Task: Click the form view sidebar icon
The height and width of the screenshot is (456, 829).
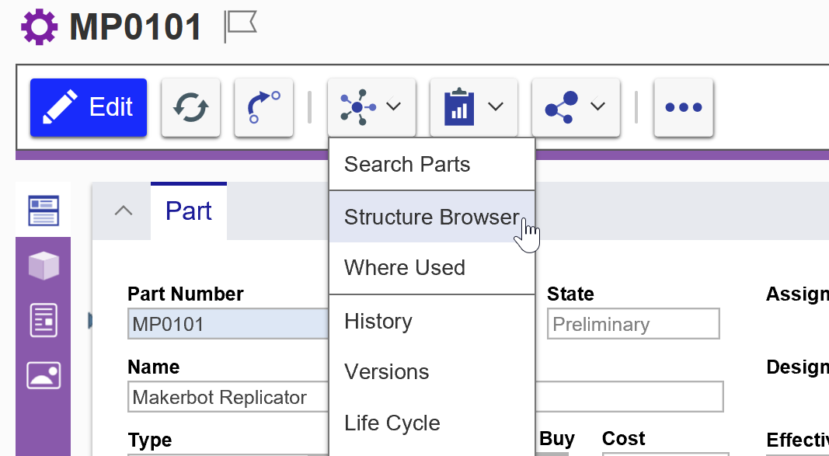Action: point(43,211)
